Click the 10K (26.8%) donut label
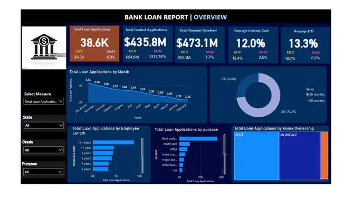 [x=228, y=79]
